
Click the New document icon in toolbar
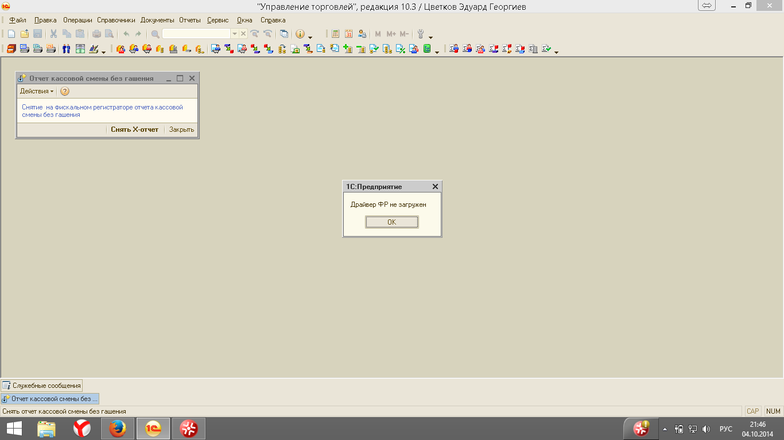11,34
